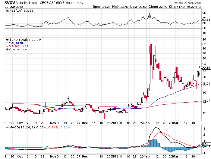This screenshot has width=211, height=159.
Task: Click the candlestick icon beside $VXV (Daily)
Action: click(x=7, y=40)
